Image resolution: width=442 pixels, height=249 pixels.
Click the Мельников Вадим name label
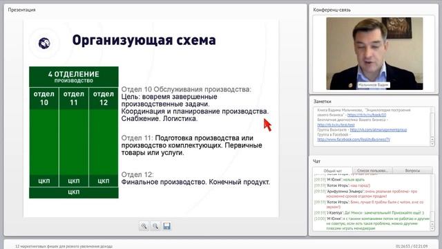tap(373, 84)
